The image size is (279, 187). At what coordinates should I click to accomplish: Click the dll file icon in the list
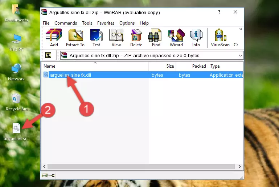(46, 75)
